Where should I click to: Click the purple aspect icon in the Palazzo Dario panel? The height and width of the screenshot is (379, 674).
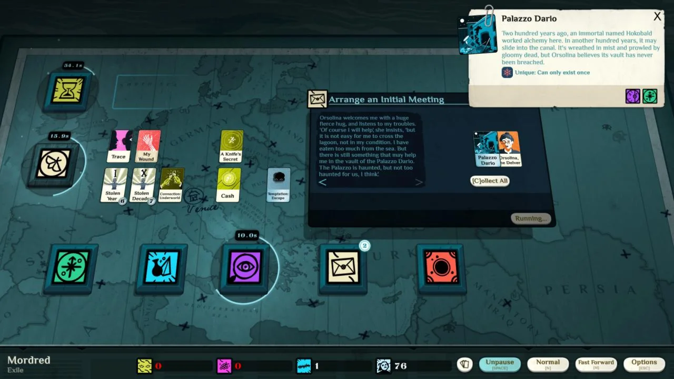click(x=633, y=96)
